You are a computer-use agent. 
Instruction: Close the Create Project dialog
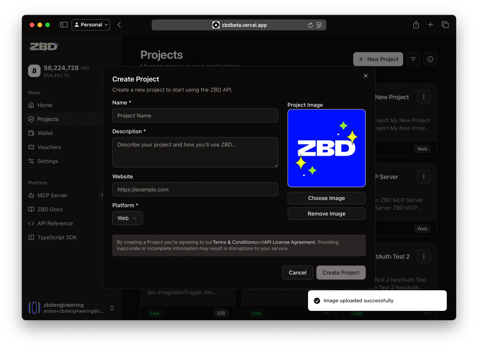pos(366,76)
